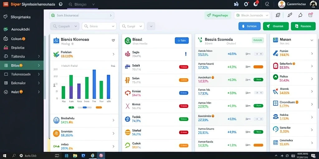Collapse the Mianain panel chevron
The image size is (319, 159).
click(x=312, y=40)
